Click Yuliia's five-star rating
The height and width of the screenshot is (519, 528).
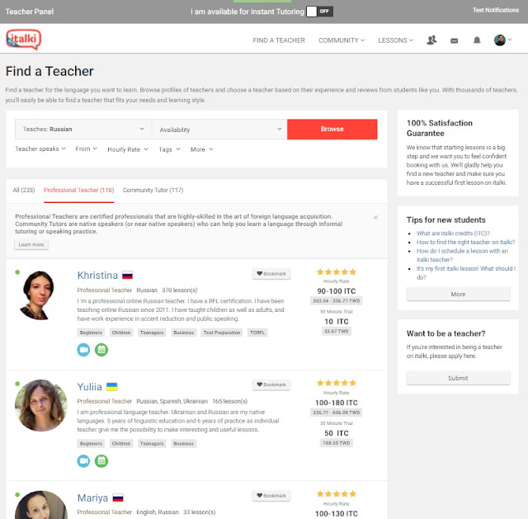[336, 383]
